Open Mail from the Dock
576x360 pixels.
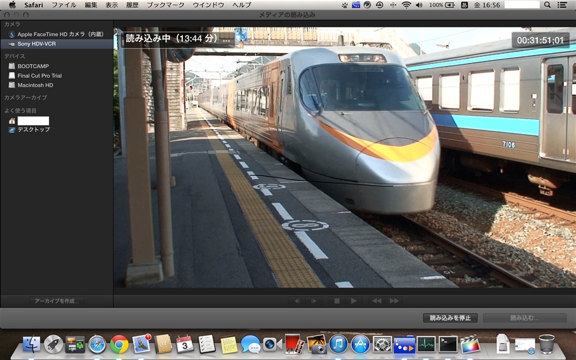[141, 344]
